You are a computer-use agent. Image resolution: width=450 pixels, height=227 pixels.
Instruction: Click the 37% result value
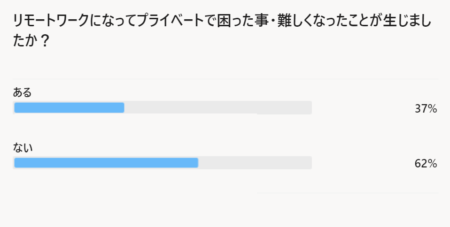click(x=426, y=109)
